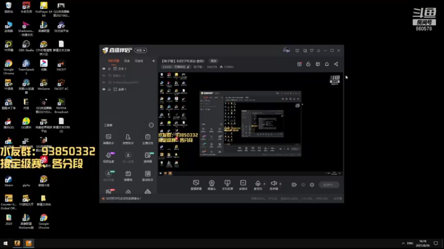Expand the speaker options arrow
Screen dimensions: 444x249
click(x=280, y=184)
